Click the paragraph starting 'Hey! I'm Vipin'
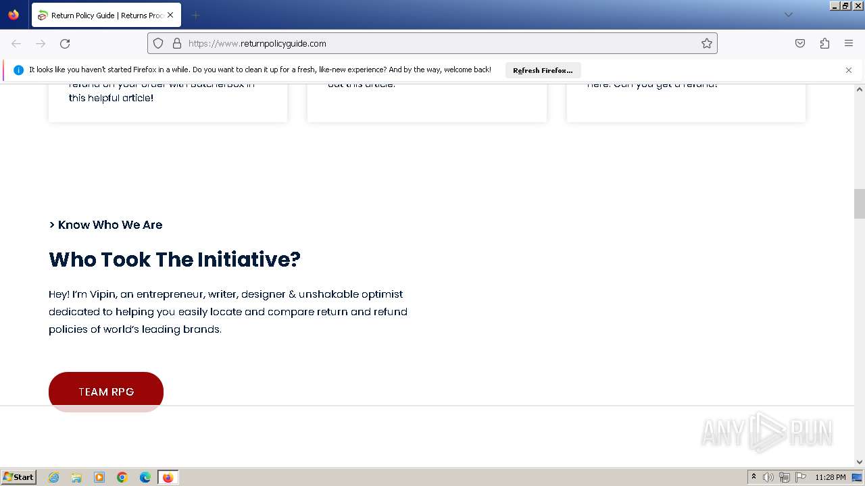Screen dimensions: 865x486 tap(228, 312)
